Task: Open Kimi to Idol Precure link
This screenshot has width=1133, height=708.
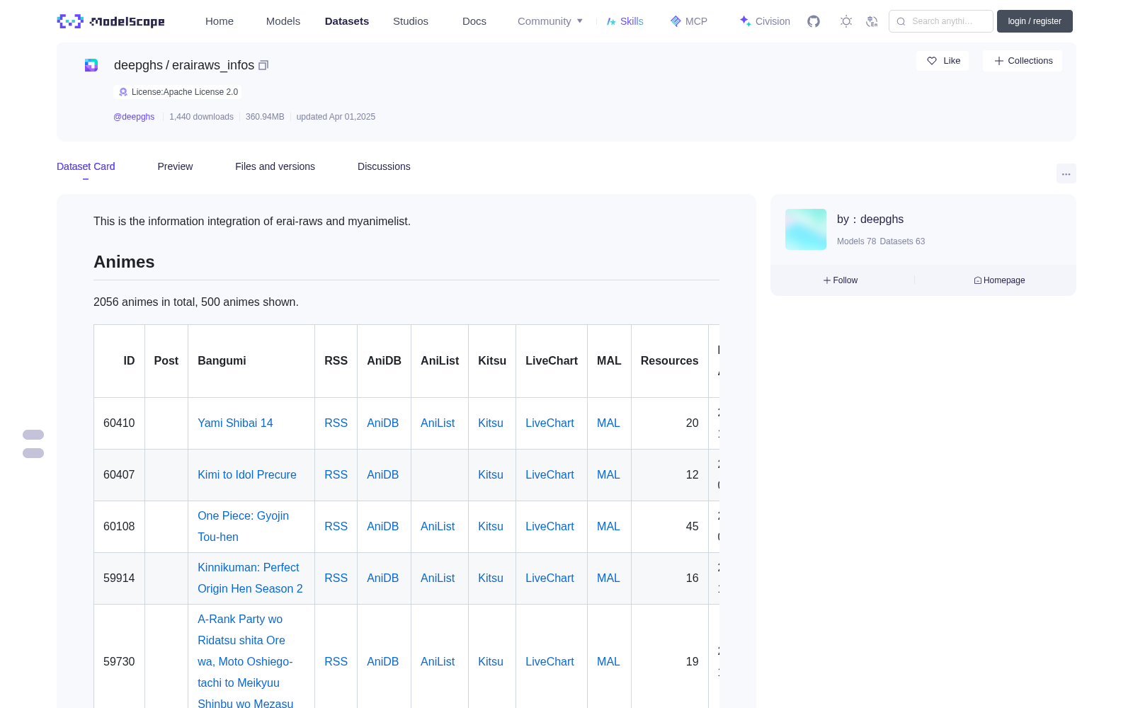Action: coord(247,474)
